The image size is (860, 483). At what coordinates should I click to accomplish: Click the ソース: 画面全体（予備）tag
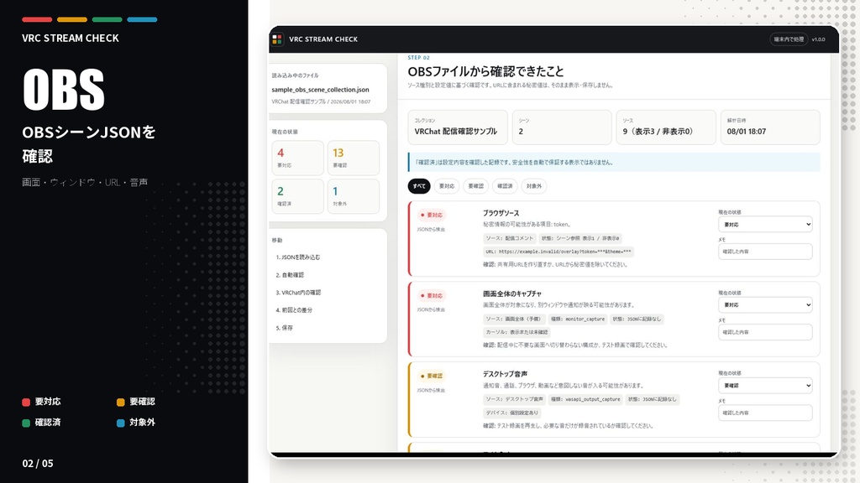pyautogui.click(x=513, y=319)
